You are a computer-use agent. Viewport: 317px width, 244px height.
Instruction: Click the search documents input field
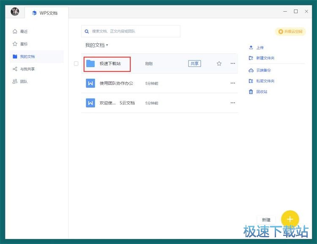point(131,31)
